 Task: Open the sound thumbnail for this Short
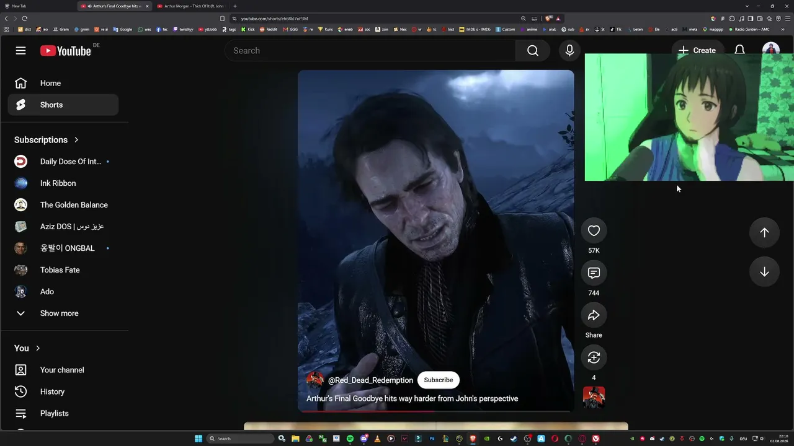594,398
